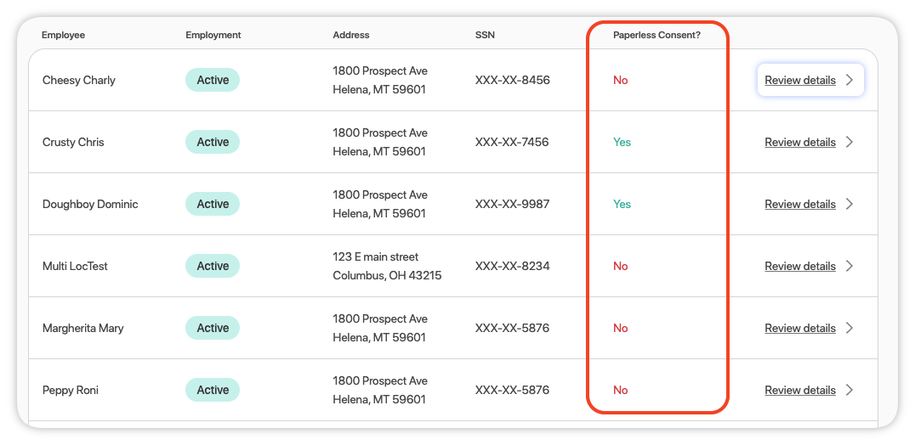Open Review details for Doughboy Dominic
Image resolution: width=915 pixels, height=445 pixels.
799,205
